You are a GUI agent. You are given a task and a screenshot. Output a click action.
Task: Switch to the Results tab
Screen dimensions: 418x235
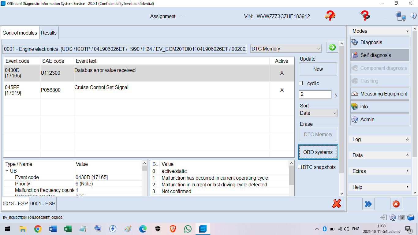pyautogui.click(x=49, y=33)
